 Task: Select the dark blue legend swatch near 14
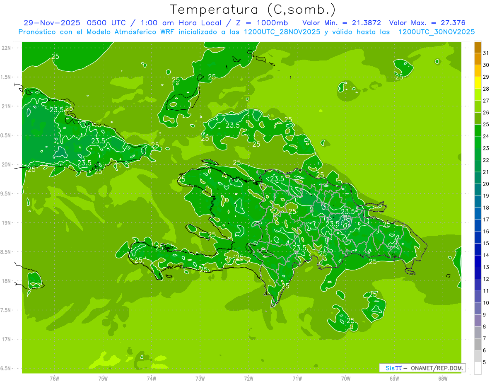(x=478, y=249)
